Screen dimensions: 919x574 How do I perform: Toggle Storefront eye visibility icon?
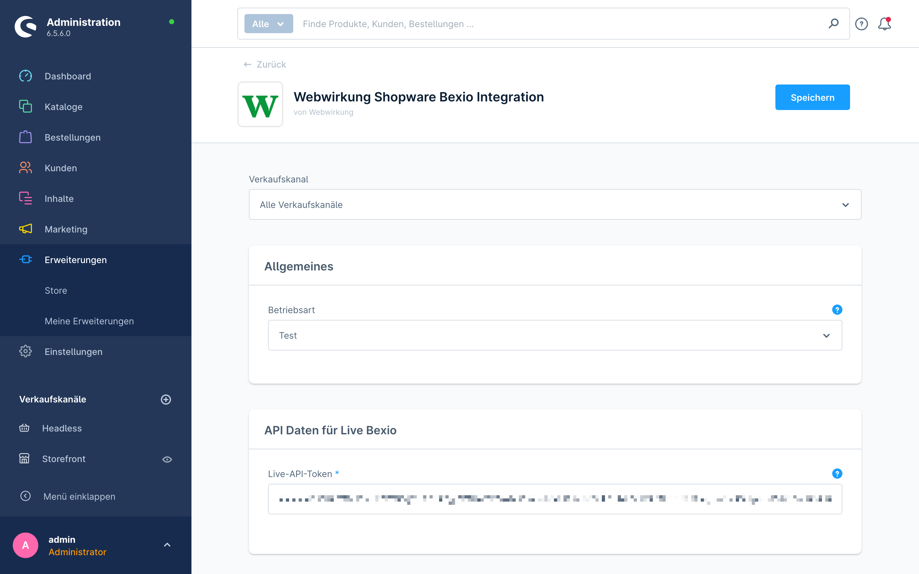167,459
